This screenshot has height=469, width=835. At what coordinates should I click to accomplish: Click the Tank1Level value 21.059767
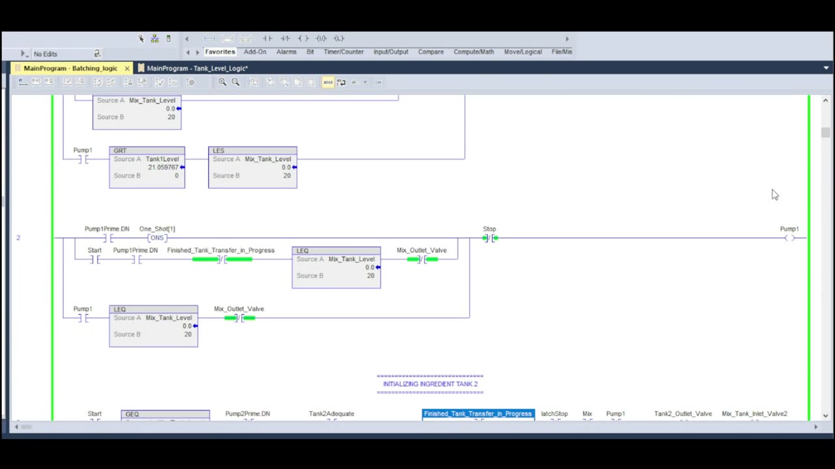[x=163, y=167]
